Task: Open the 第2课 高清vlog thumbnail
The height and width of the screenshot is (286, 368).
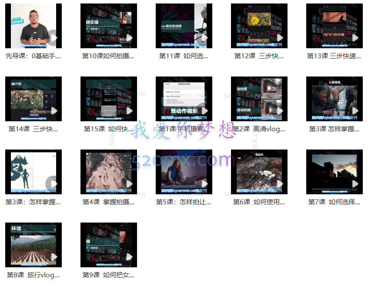Action: (259, 99)
